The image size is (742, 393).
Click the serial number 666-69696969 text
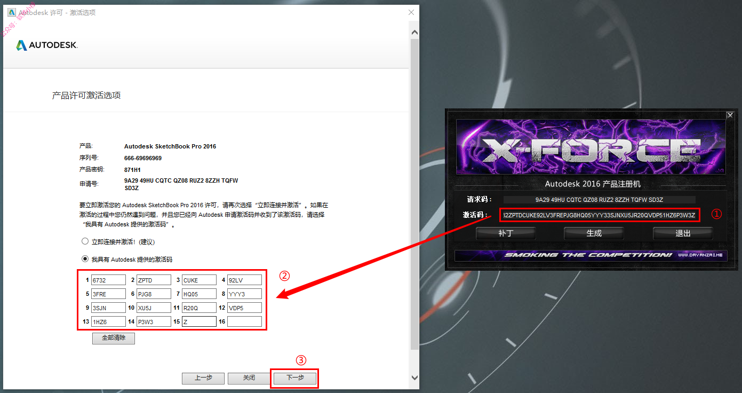coord(143,158)
